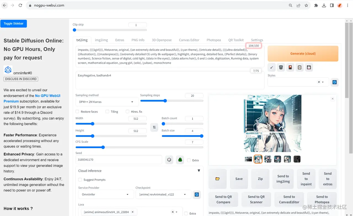The image size is (353, 216).
Task: Close the image preview with the X
Action: (x=333, y=99)
